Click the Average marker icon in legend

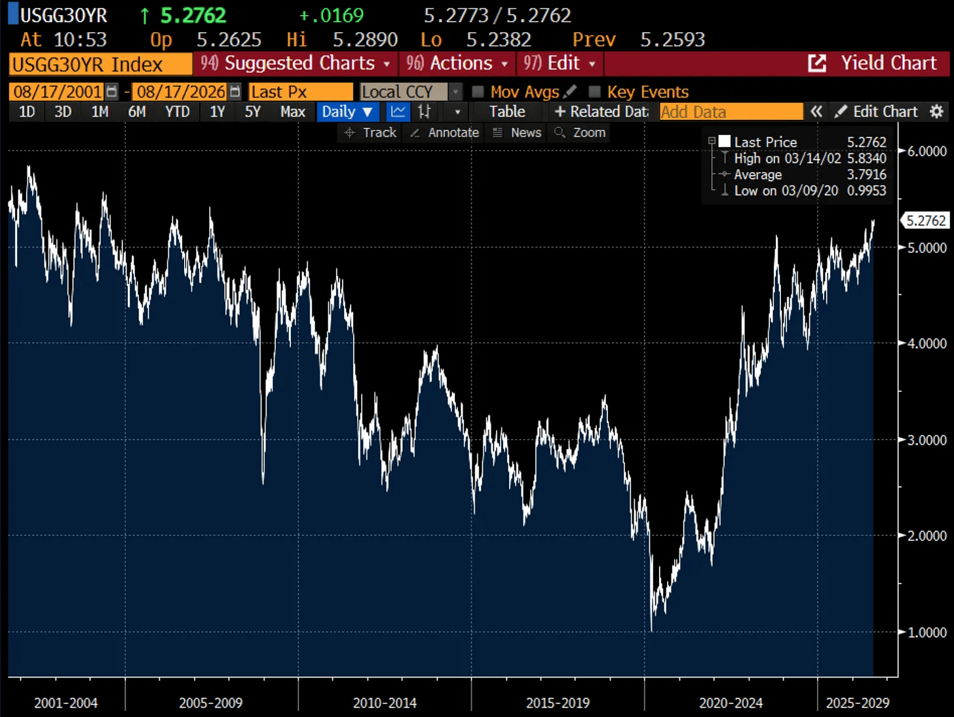pyautogui.click(x=725, y=174)
